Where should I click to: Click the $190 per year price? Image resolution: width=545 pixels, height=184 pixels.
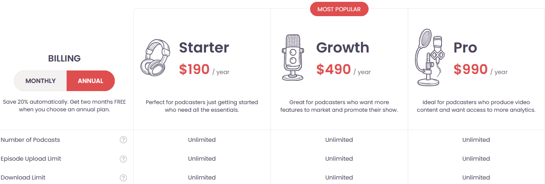[194, 70]
